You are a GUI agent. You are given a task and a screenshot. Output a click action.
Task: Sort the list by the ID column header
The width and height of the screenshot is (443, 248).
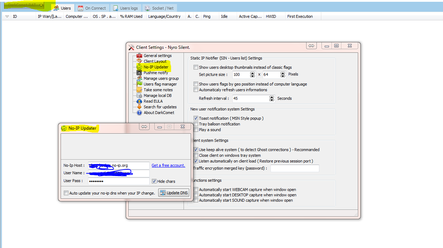[x=23, y=16]
